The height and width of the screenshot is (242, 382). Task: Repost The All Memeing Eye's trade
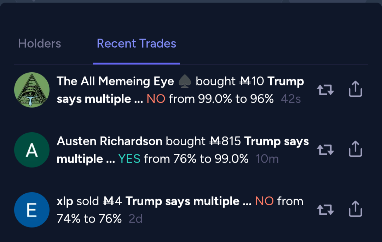click(325, 90)
